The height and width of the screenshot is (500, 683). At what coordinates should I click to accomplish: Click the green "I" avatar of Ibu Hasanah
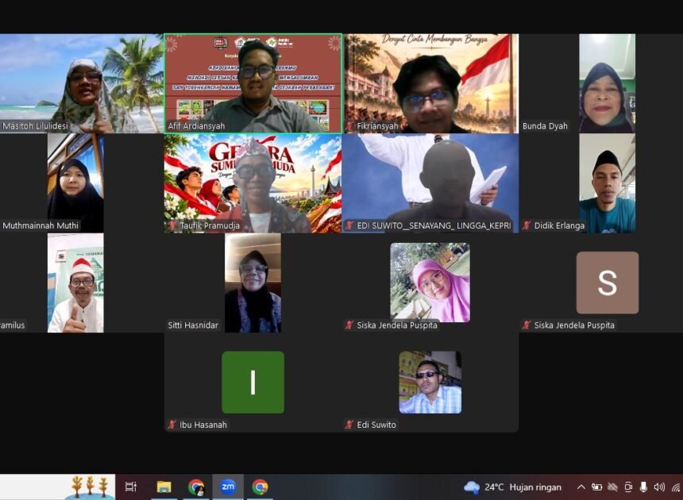[253, 382]
